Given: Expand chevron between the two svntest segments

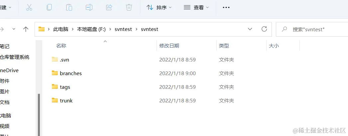Looking at the screenshot, I should pos(136,29).
